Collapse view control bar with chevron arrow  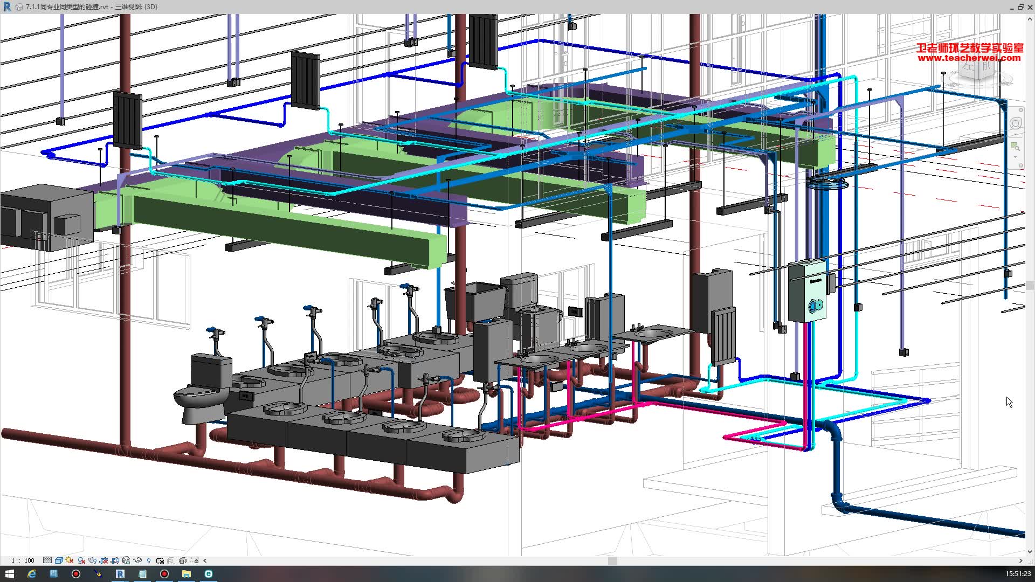(x=205, y=560)
